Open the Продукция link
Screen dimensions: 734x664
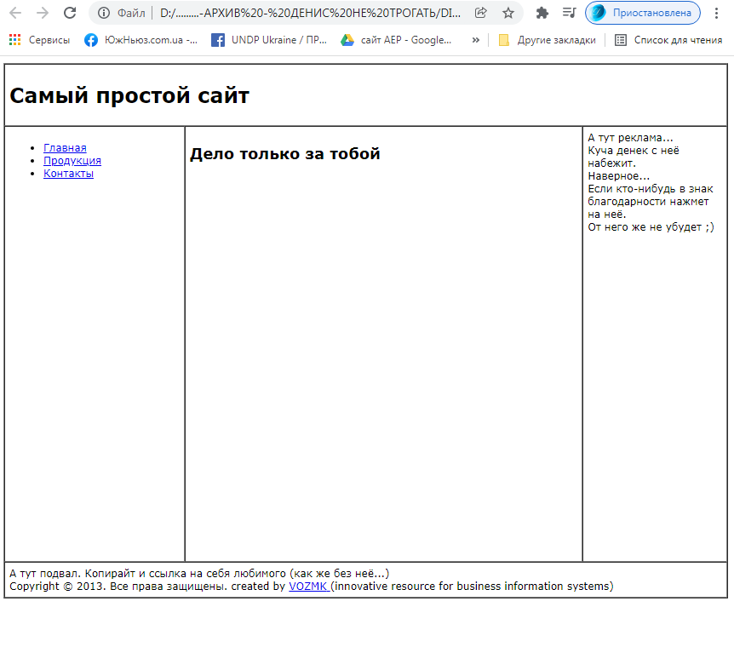pos(72,161)
